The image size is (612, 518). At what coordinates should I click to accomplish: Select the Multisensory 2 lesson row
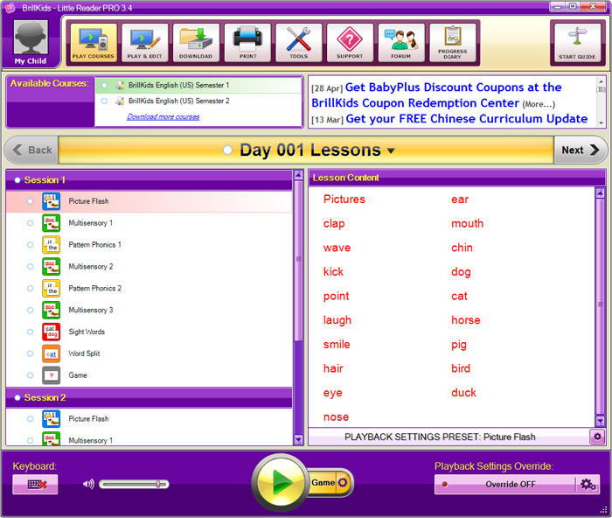pos(150,266)
